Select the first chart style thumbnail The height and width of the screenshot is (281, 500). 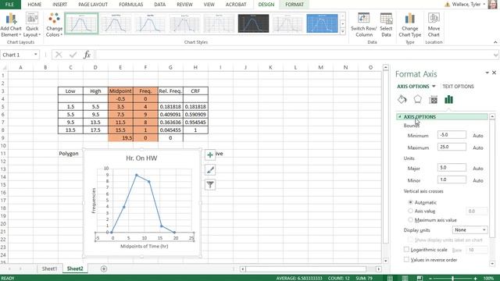pyautogui.click(x=81, y=23)
